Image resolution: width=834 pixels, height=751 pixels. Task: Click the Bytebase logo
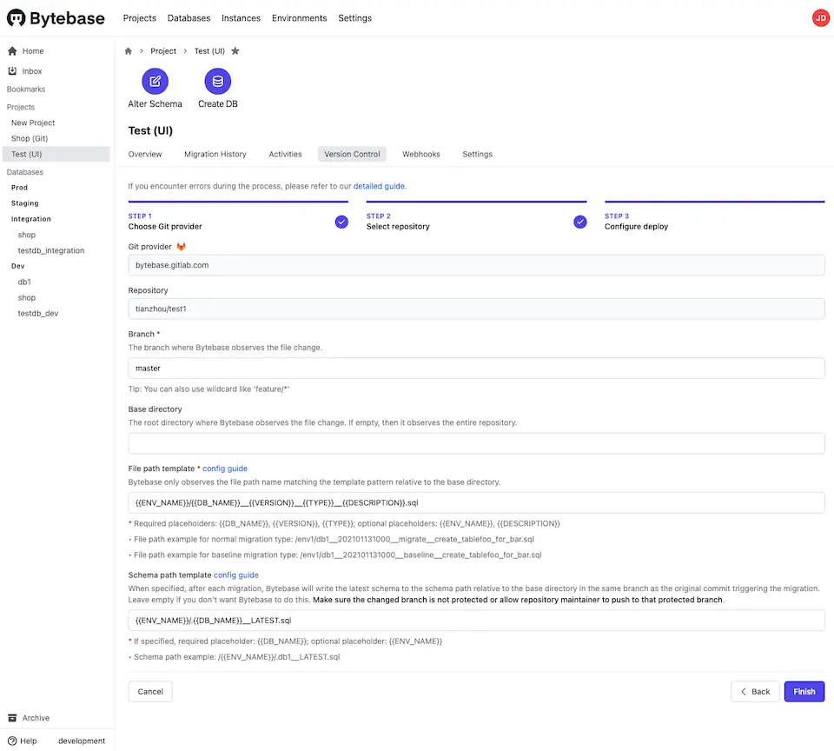click(56, 18)
